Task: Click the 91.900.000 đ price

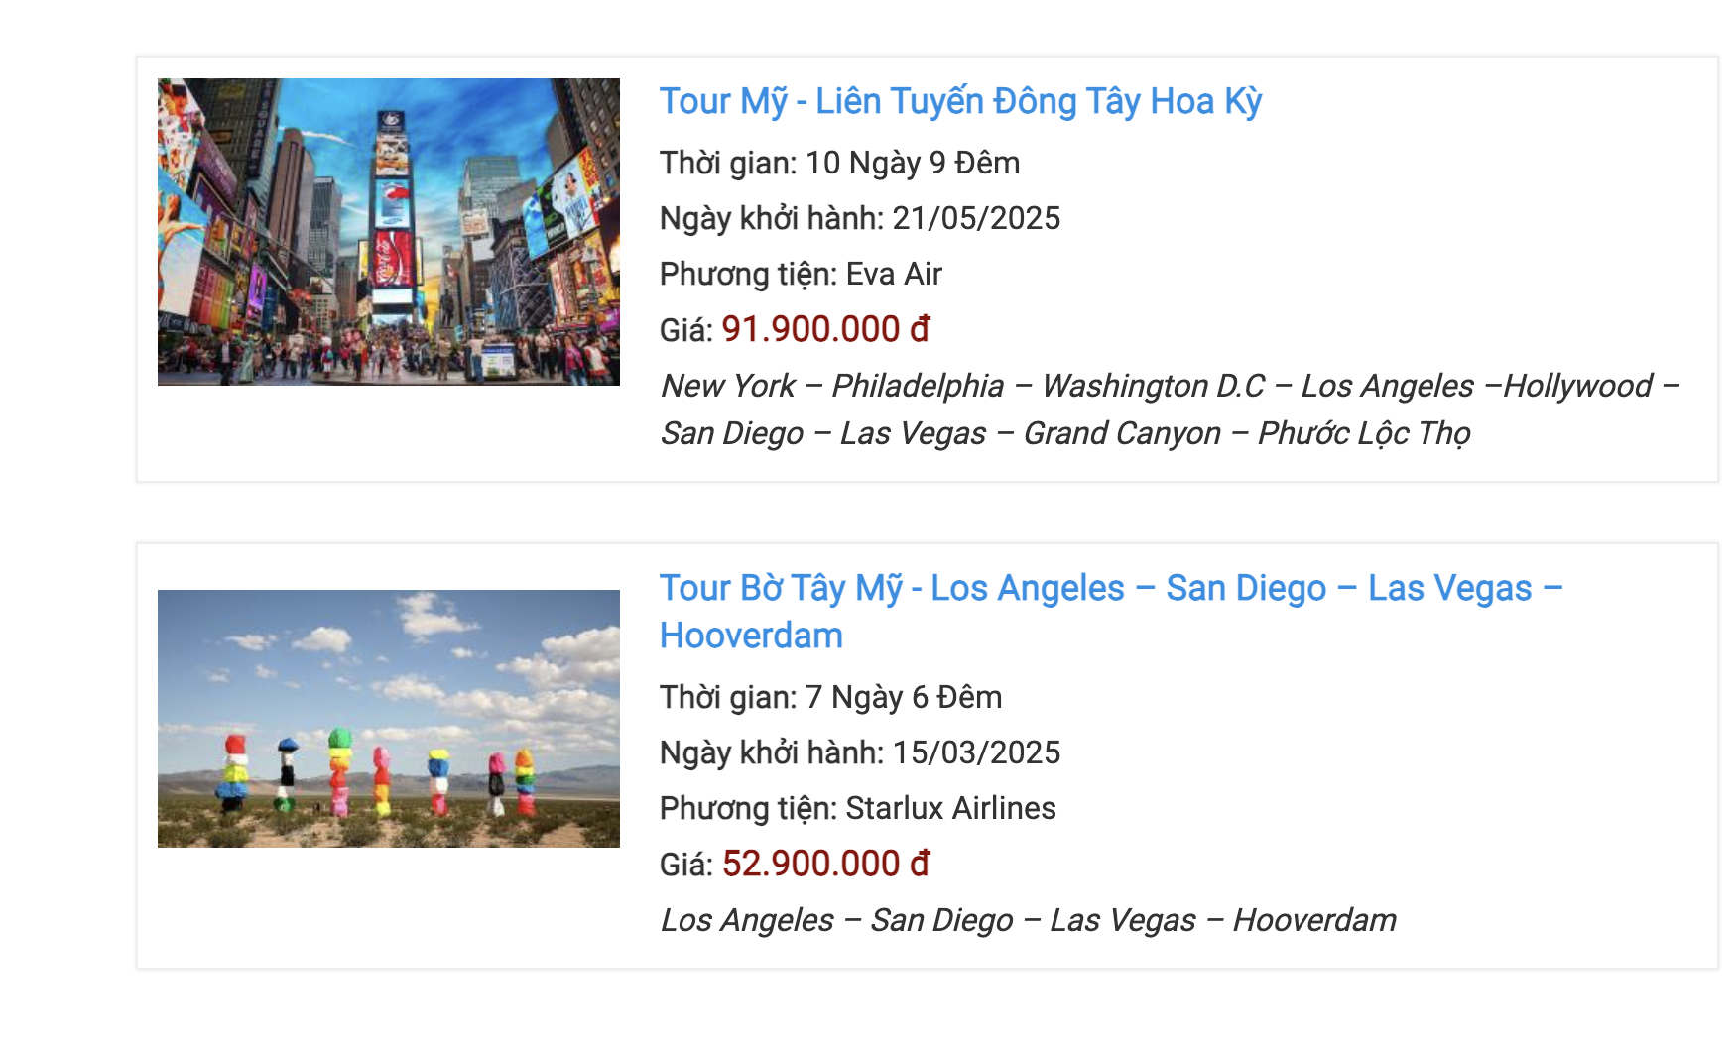Action: [825, 329]
